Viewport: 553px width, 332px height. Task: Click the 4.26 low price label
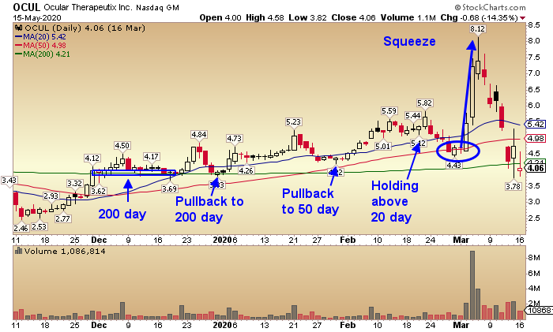click(x=246, y=171)
